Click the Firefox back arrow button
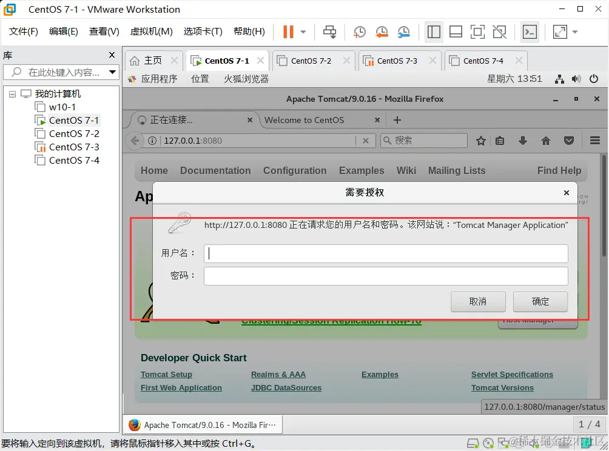 pos(135,141)
